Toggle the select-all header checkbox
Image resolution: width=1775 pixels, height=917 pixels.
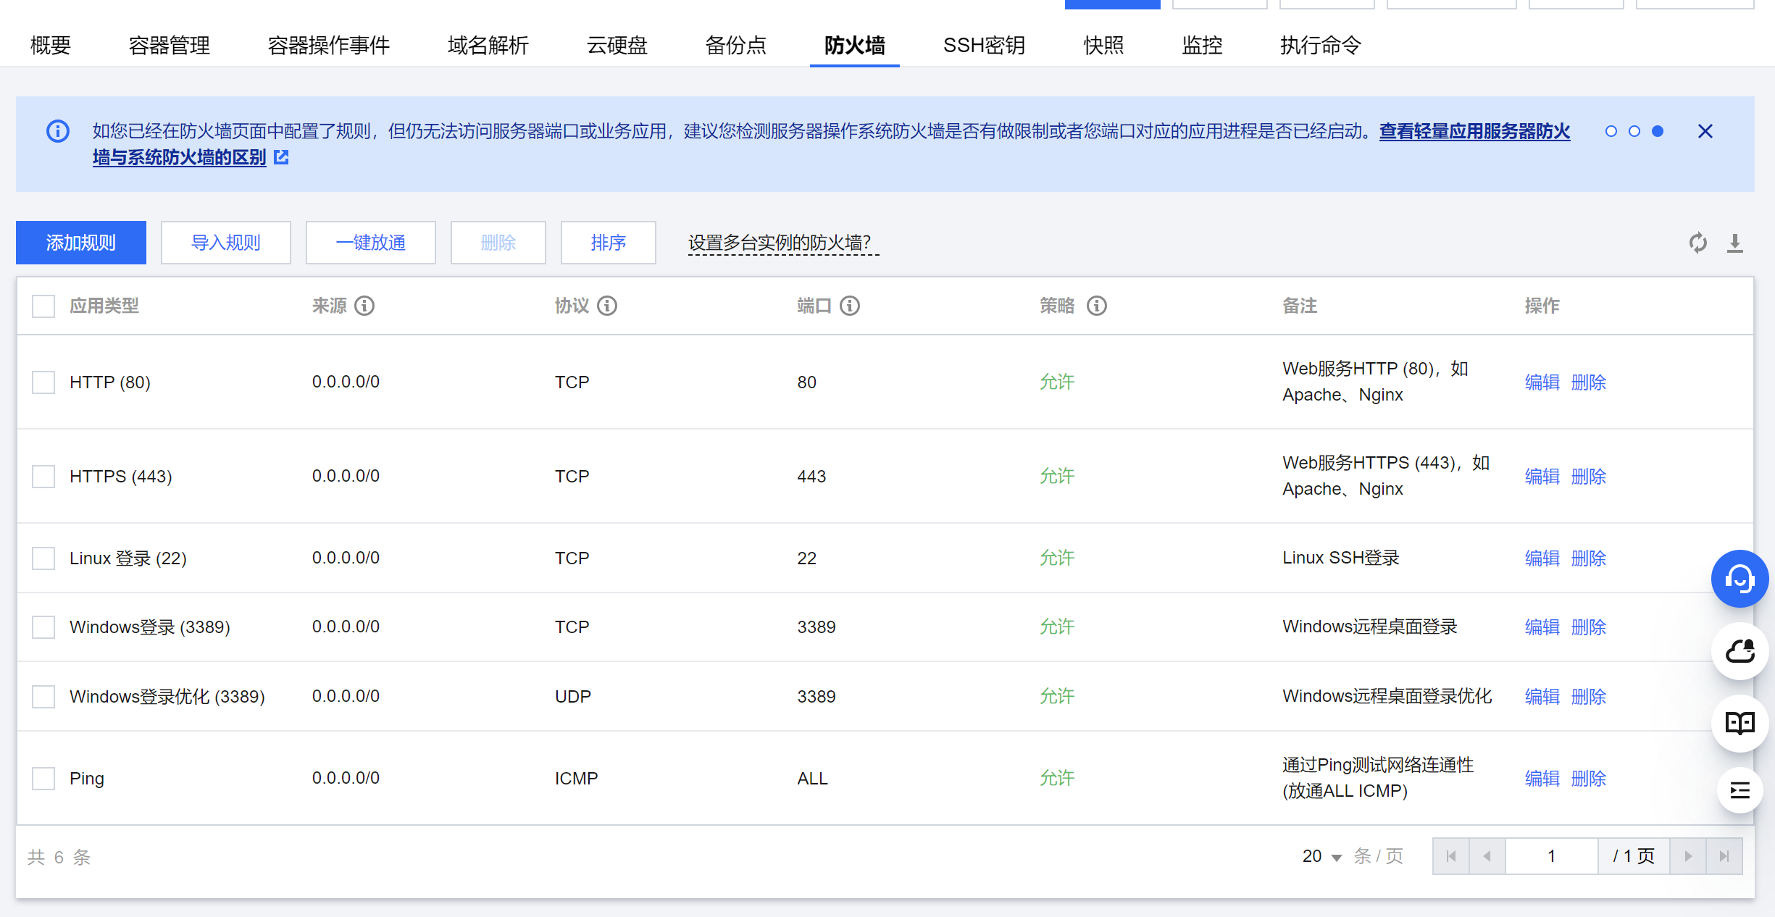click(43, 306)
